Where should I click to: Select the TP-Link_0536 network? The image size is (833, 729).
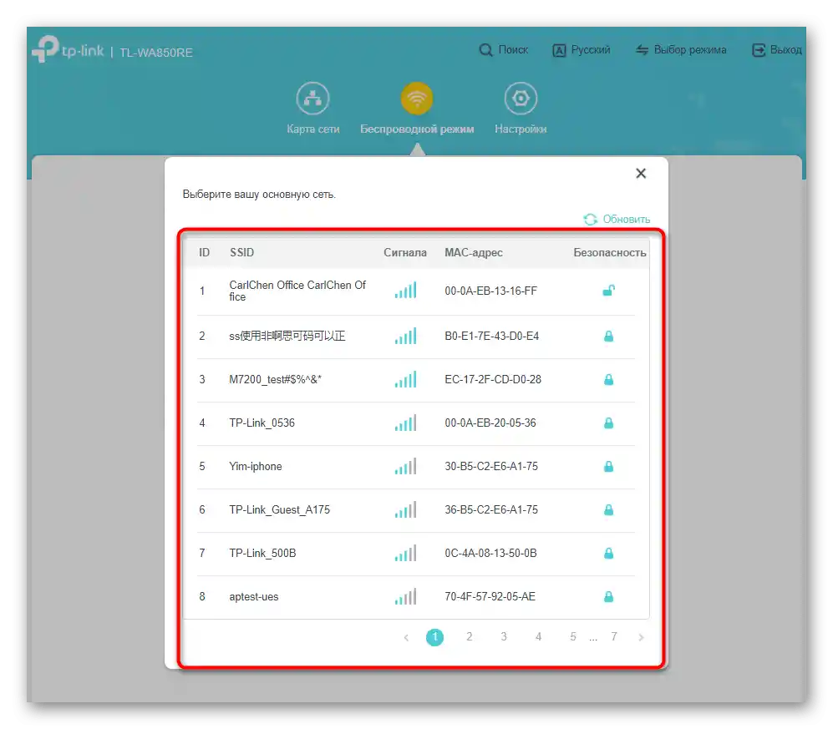(262, 423)
